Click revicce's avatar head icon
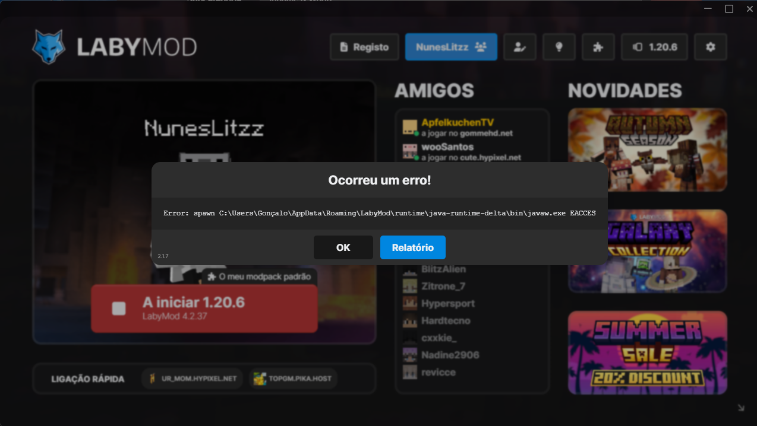Image resolution: width=757 pixels, height=426 pixels. [x=410, y=372]
